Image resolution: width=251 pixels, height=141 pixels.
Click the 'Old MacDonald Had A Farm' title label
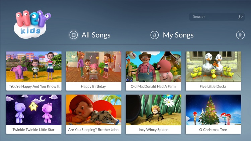(153, 87)
